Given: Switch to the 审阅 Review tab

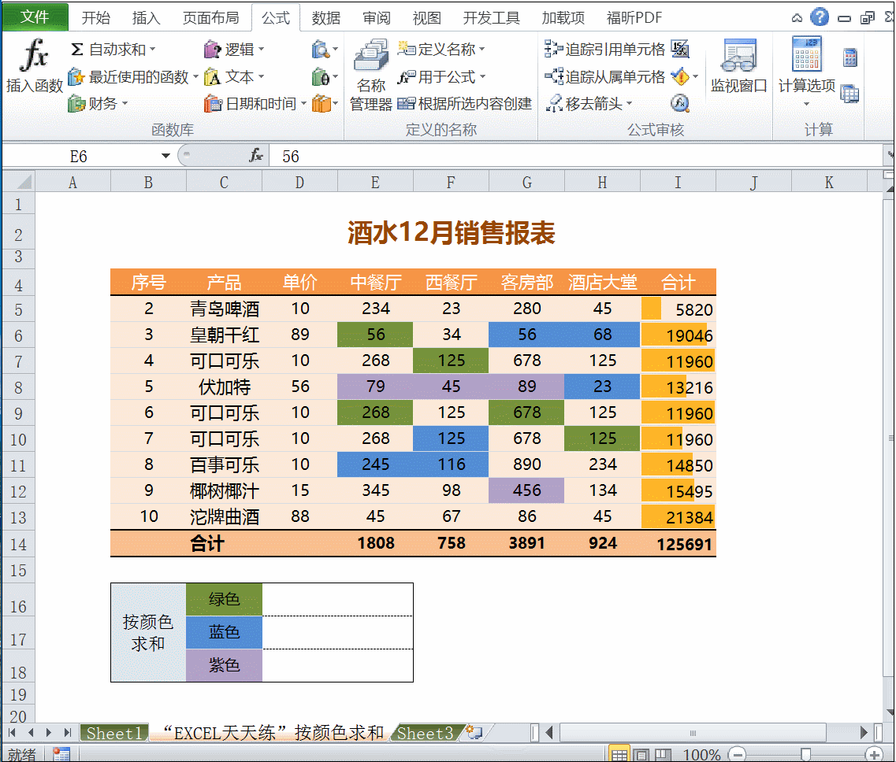Looking at the screenshot, I should 376,17.
